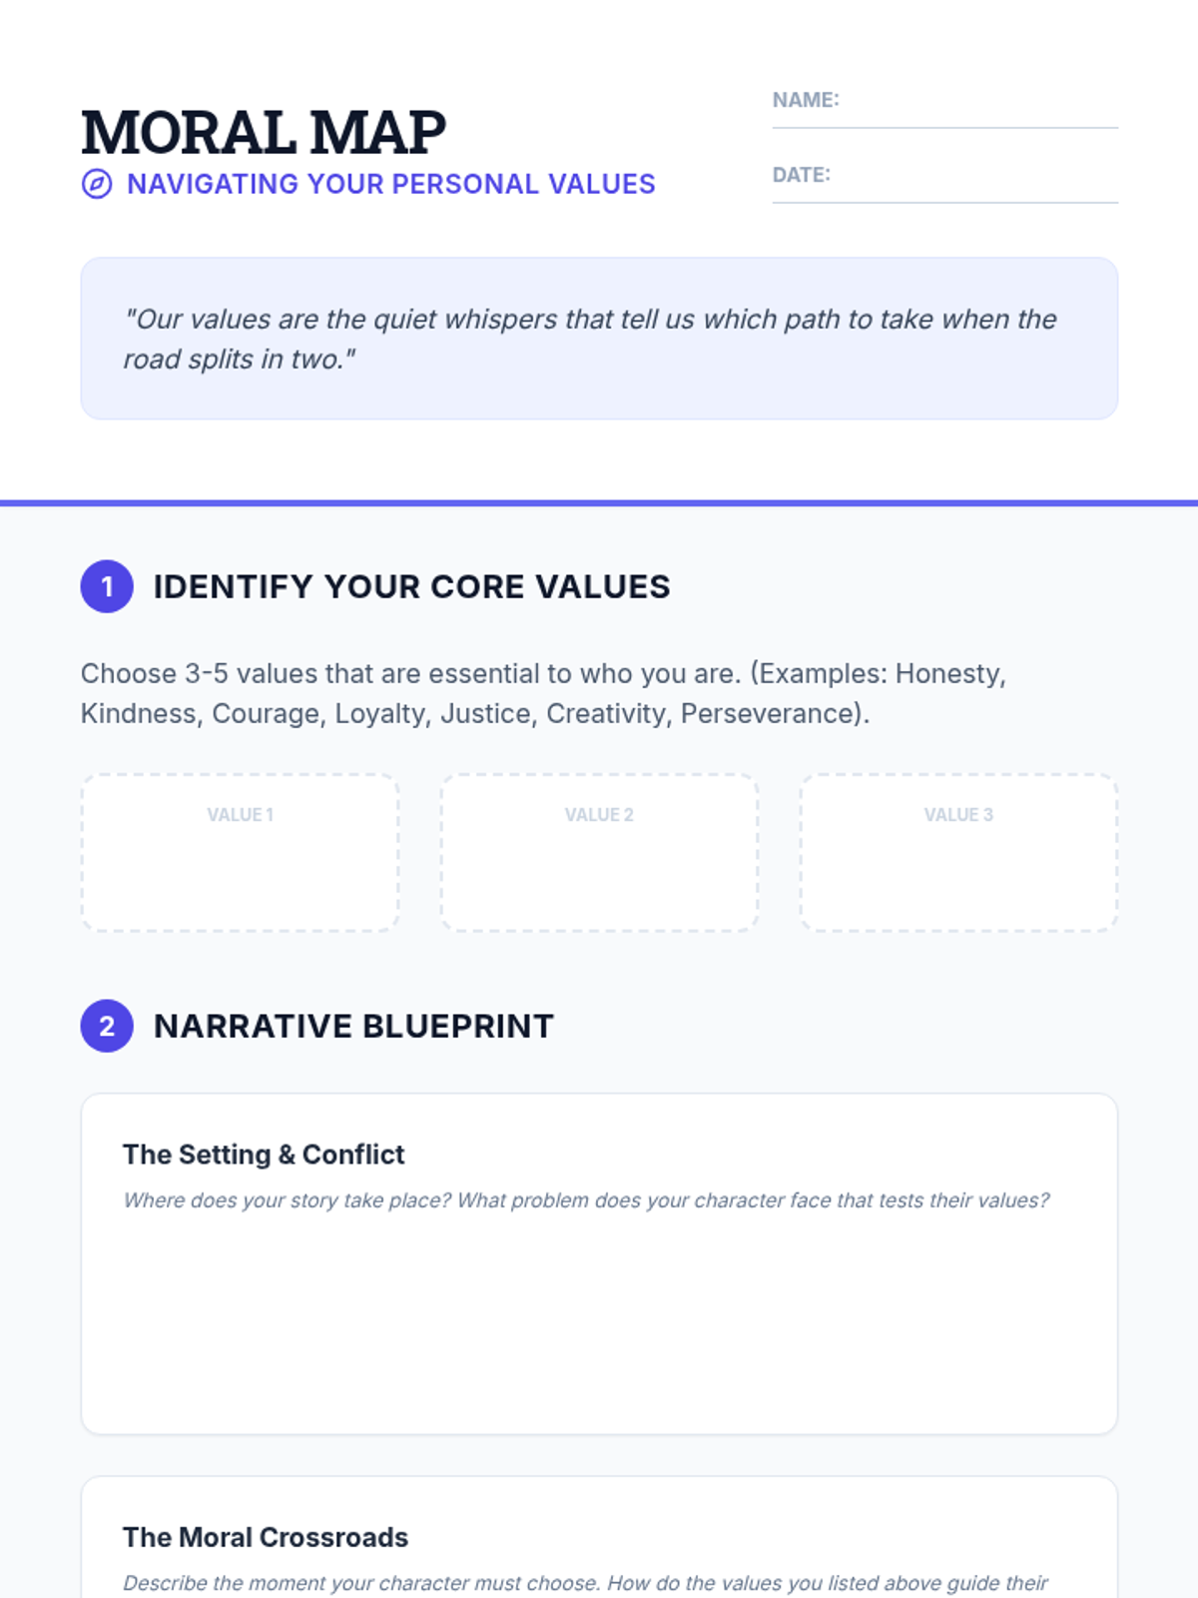The height and width of the screenshot is (1598, 1198).
Task: Click the number 2 step badge
Action: click(x=107, y=1026)
